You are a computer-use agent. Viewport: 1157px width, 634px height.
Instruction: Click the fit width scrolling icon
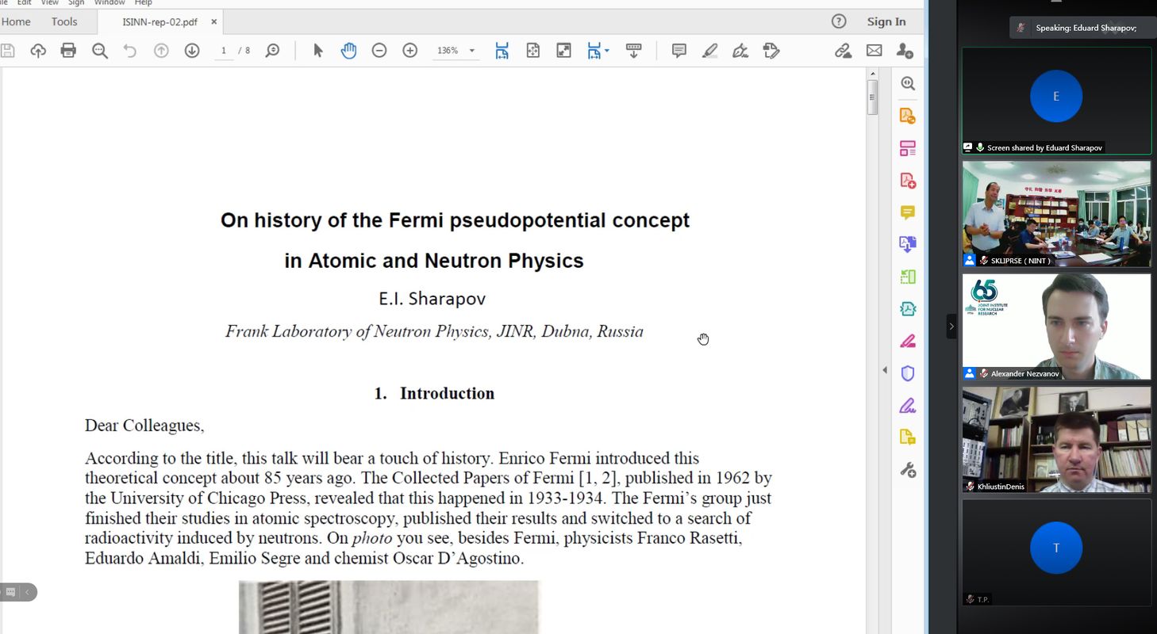(502, 51)
